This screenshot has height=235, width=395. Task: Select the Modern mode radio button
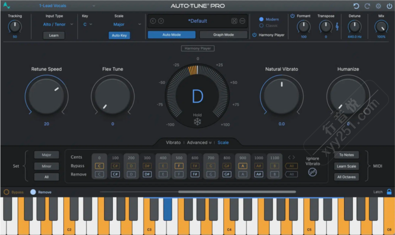[x=261, y=19]
